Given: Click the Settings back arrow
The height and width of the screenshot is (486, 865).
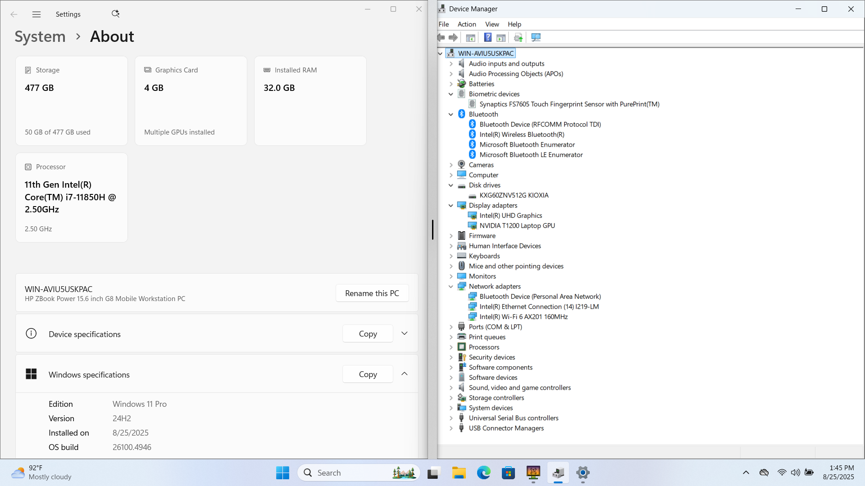Looking at the screenshot, I should (14, 14).
